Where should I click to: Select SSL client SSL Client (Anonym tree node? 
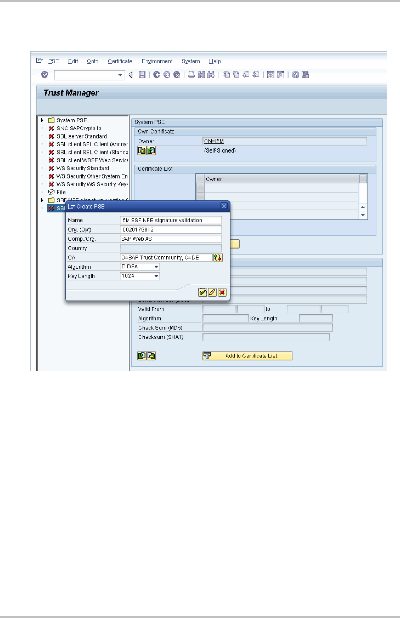coord(92,144)
